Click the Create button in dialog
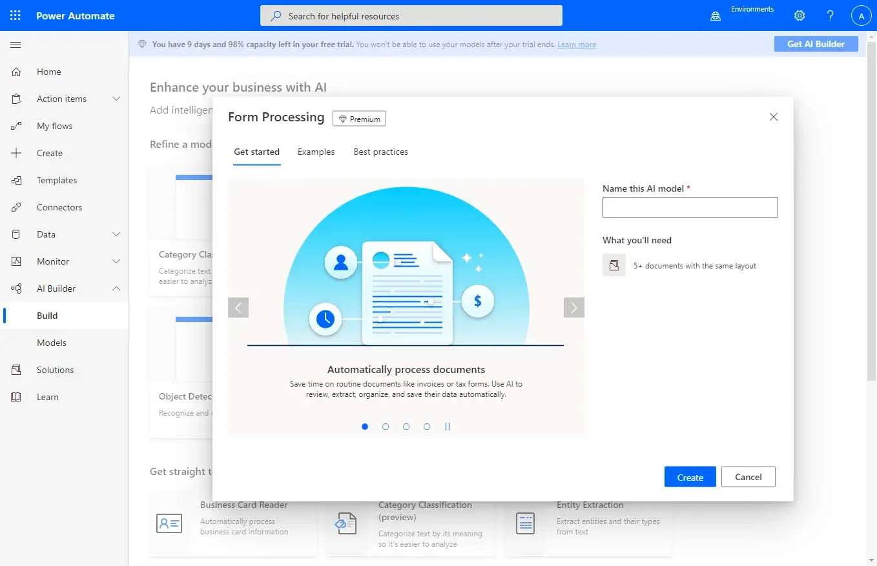877x566 pixels. [690, 477]
